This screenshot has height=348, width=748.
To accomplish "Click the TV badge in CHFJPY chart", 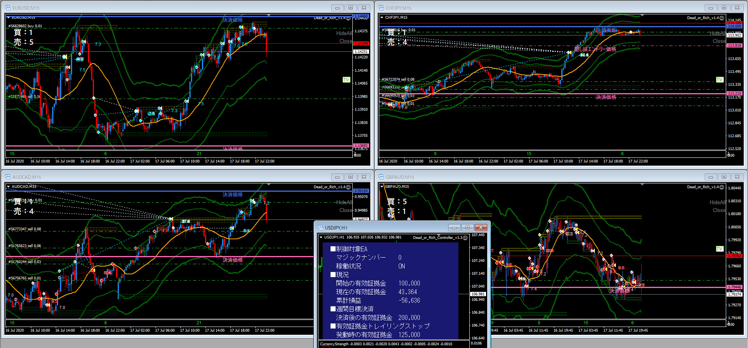I will point(720,79).
